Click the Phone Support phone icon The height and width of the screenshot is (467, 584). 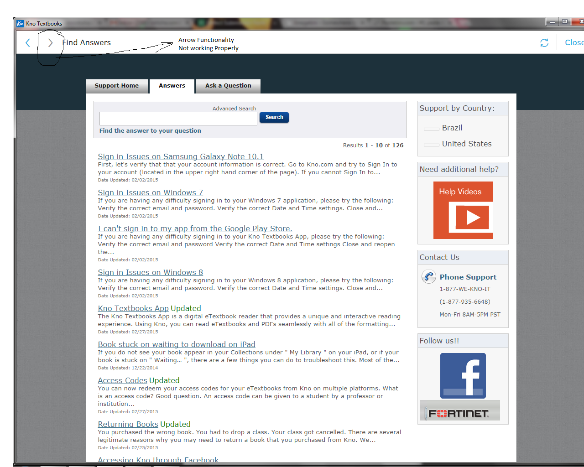(429, 277)
